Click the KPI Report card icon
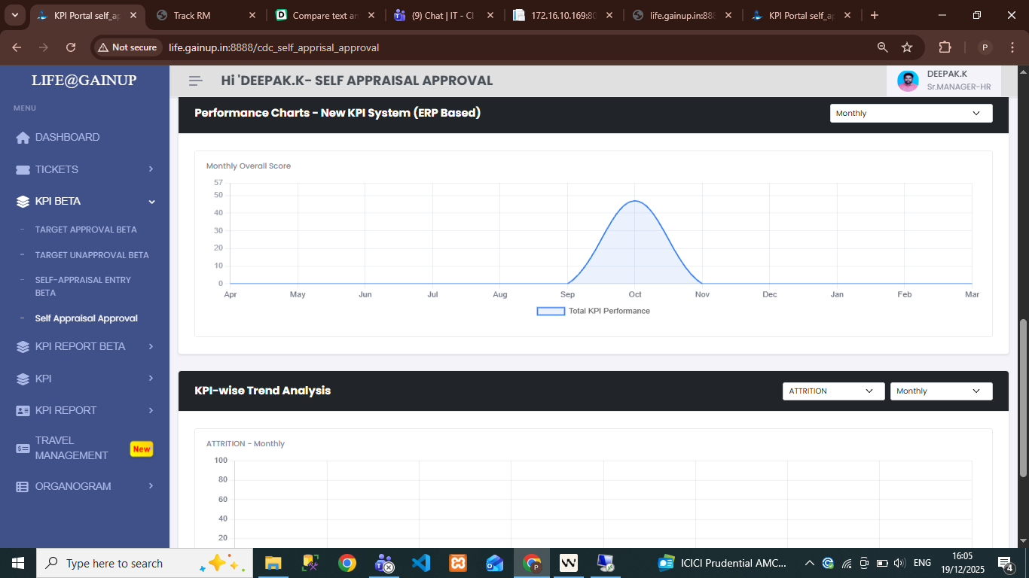Viewport: 1029px width, 578px height. 23,411
